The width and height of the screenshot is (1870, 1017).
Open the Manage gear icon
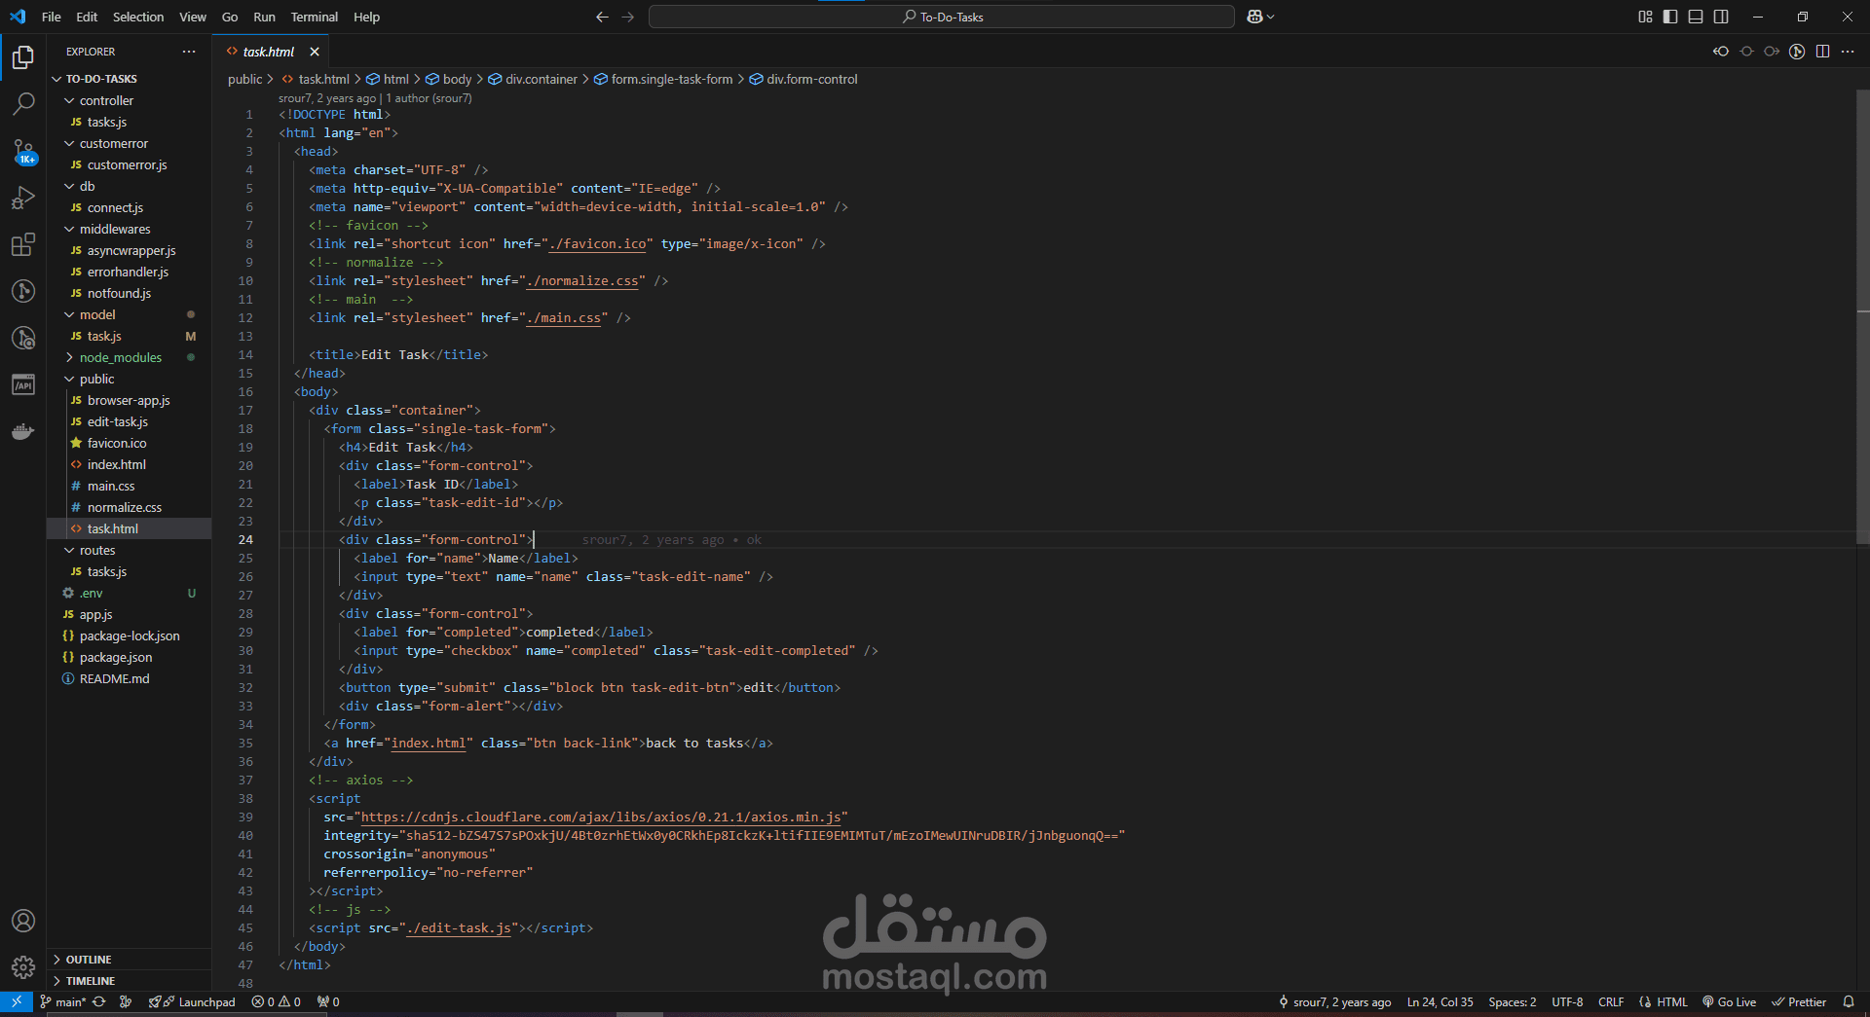[23, 967]
